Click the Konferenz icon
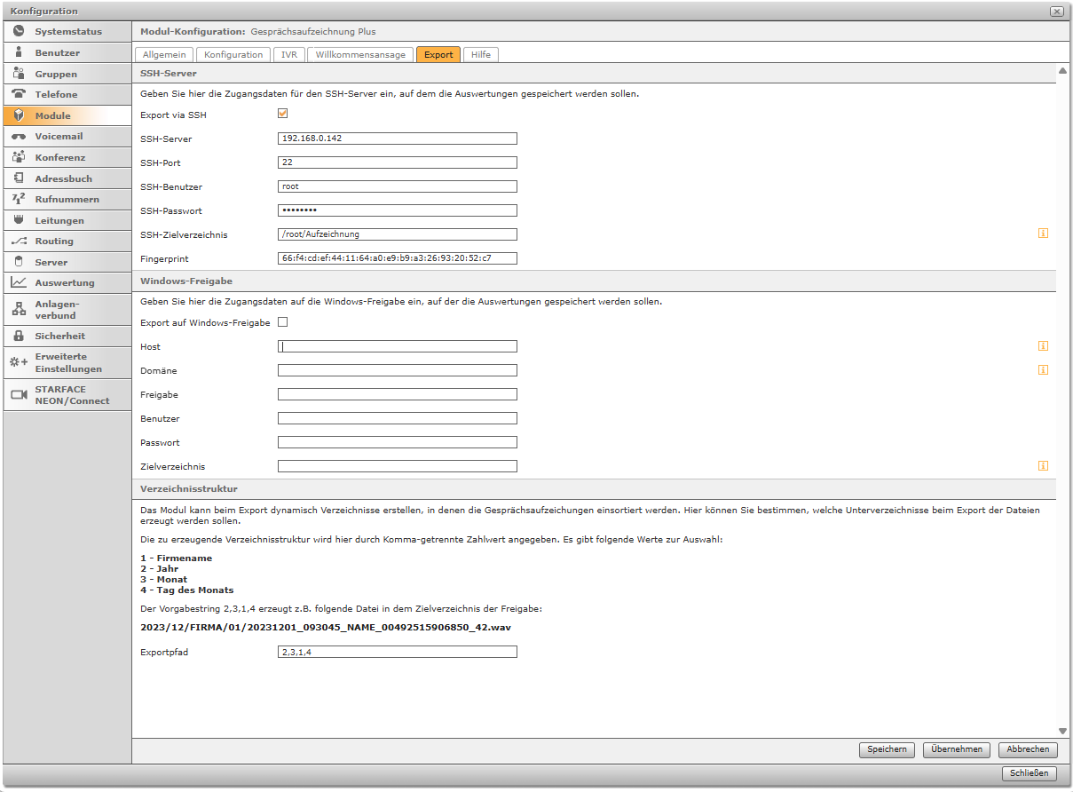This screenshot has height=792, width=1073. pyautogui.click(x=19, y=157)
